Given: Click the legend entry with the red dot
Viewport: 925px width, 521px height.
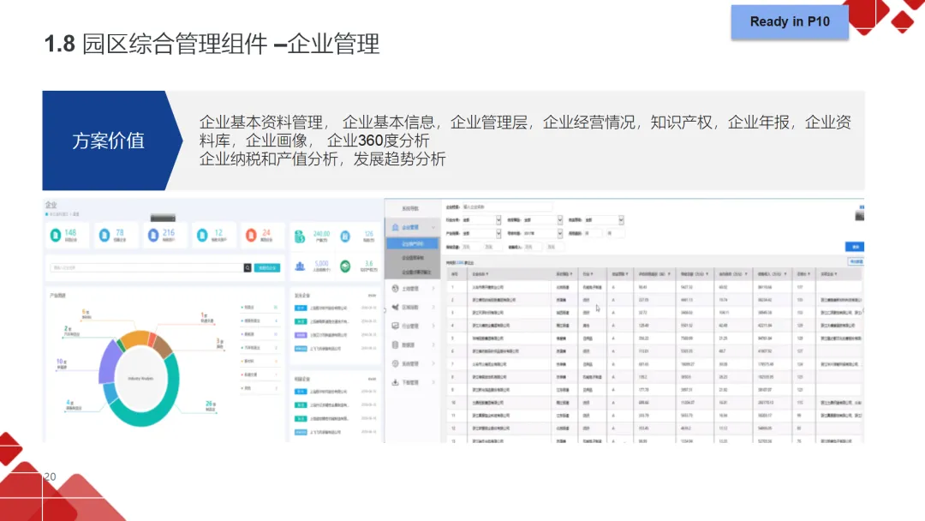Looking at the screenshot, I should coord(260,374).
